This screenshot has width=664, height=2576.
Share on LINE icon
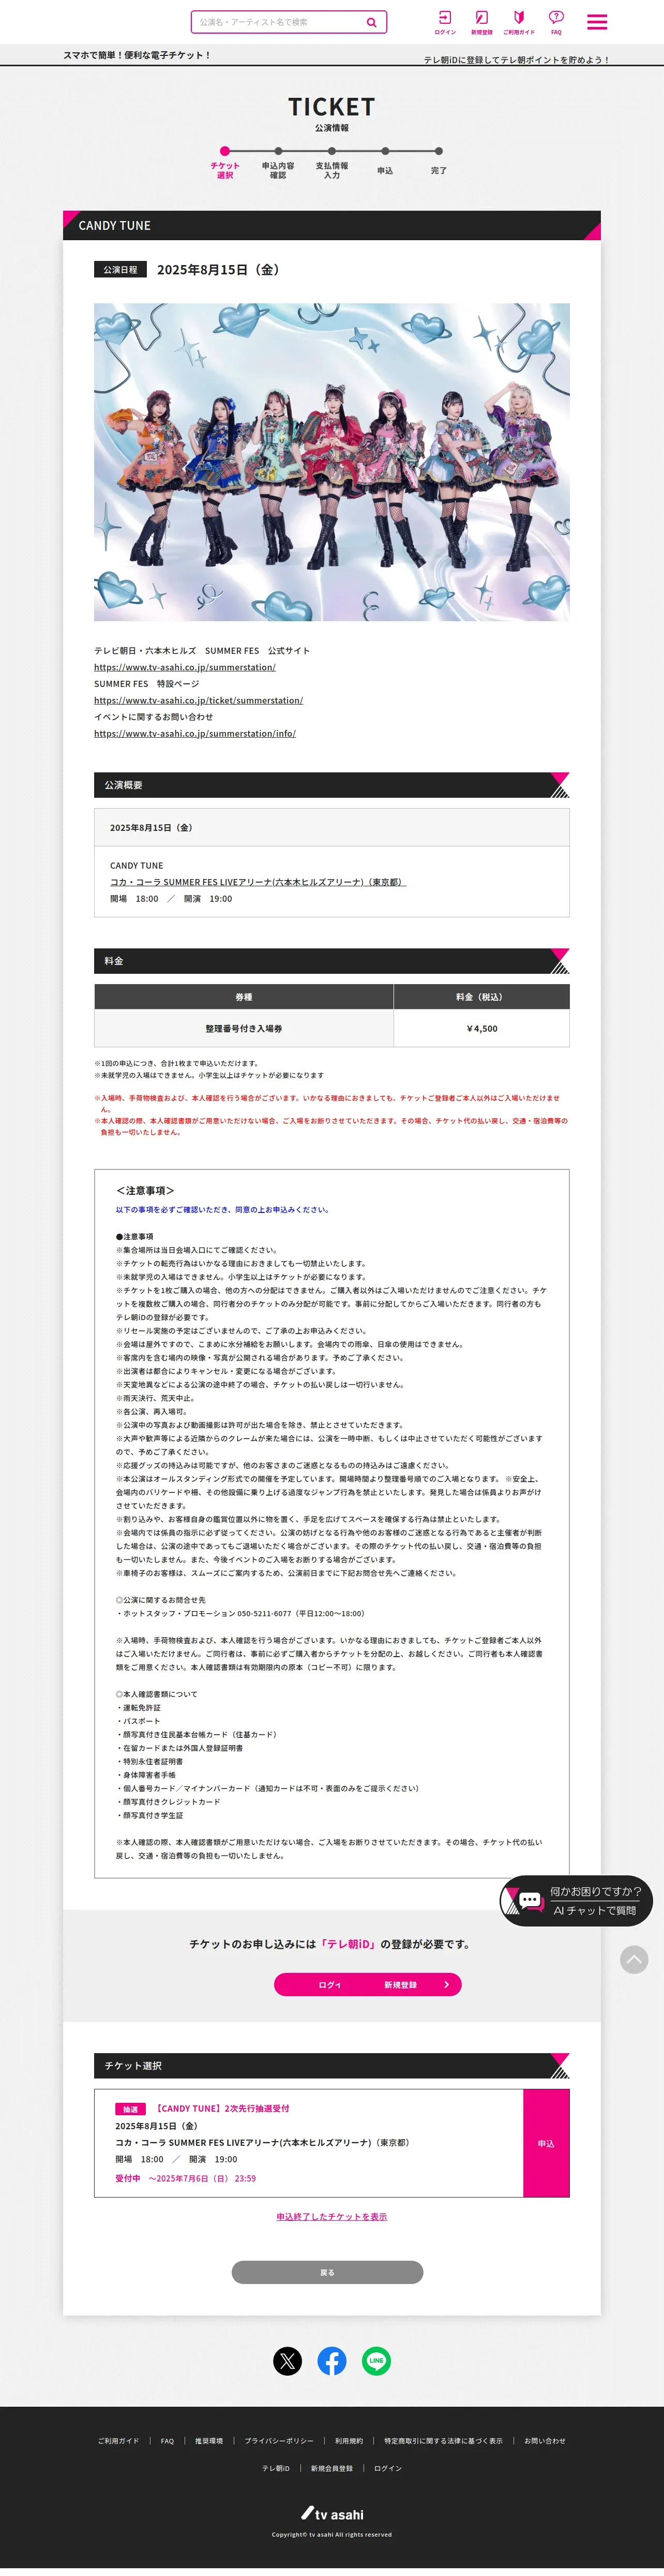point(376,2361)
